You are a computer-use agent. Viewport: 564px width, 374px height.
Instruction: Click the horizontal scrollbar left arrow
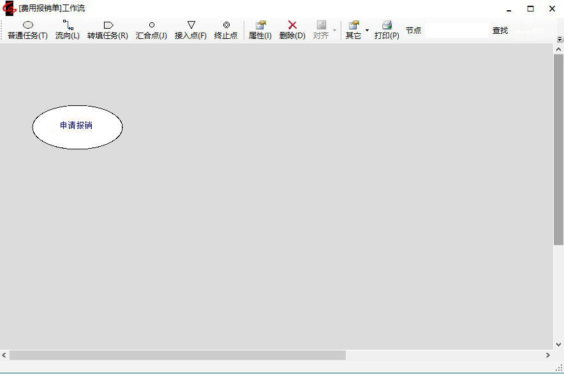[4, 355]
